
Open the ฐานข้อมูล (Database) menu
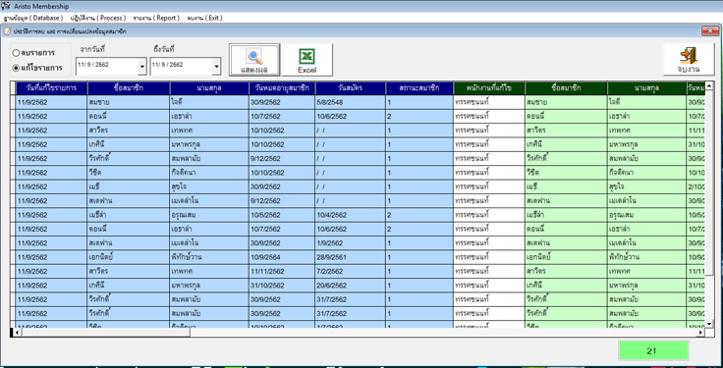(x=32, y=18)
